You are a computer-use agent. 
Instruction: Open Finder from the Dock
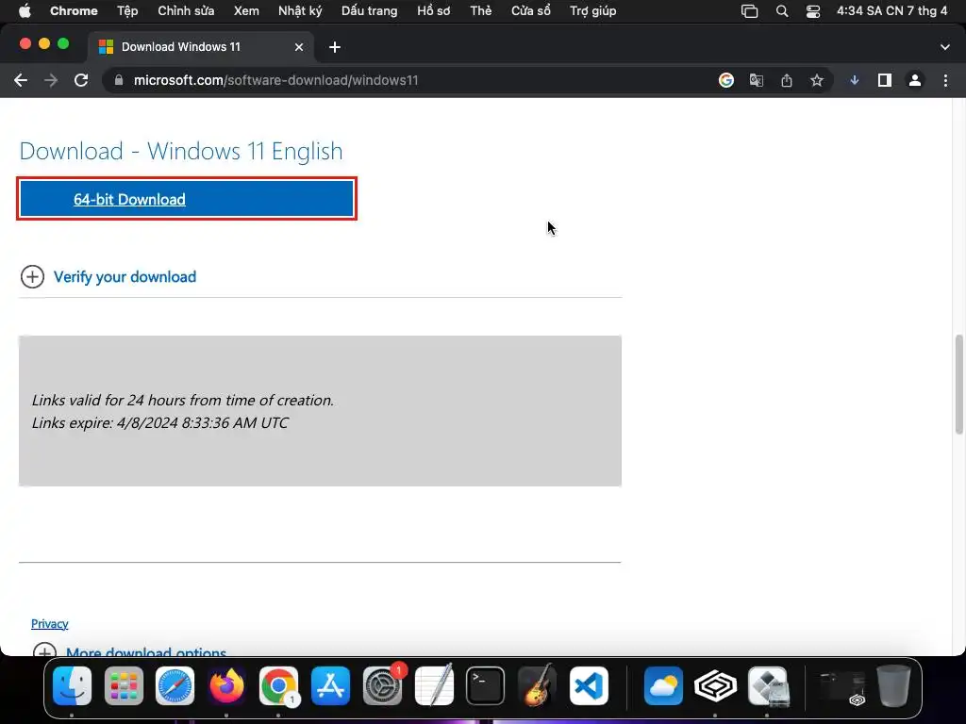(72, 685)
